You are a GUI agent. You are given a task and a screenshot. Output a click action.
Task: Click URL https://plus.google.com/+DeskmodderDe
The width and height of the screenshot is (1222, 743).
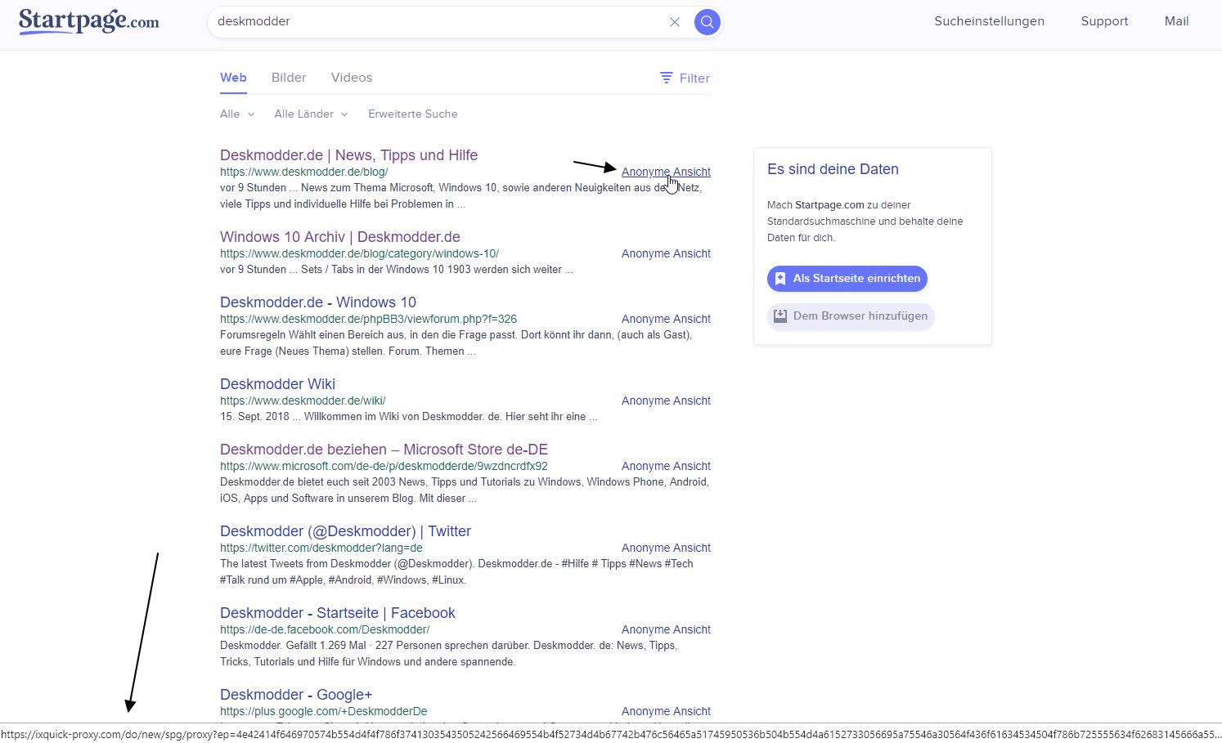(324, 711)
